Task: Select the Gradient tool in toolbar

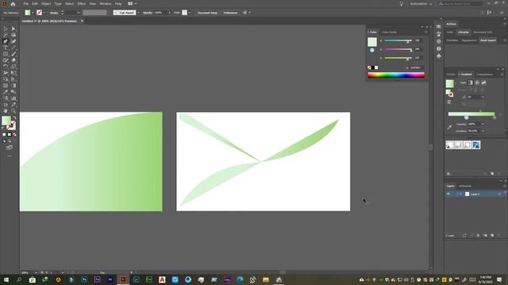Action: click(x=13, y=85)
